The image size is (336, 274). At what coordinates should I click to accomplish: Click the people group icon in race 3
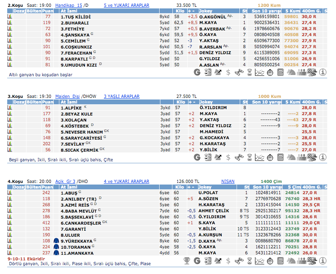pos(302,157)
